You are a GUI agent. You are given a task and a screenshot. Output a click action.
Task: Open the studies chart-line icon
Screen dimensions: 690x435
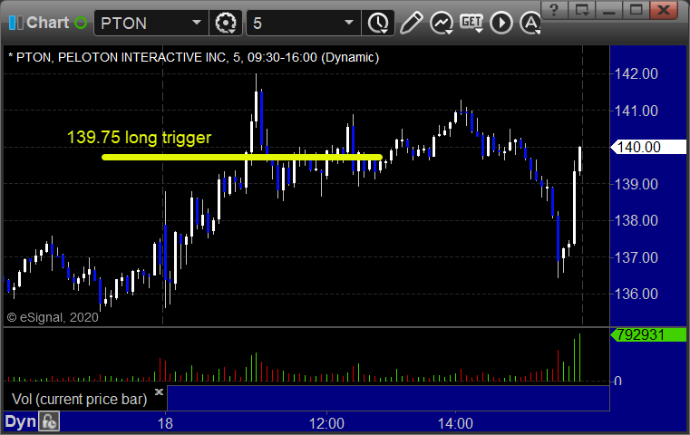click(x=442, y=23)
